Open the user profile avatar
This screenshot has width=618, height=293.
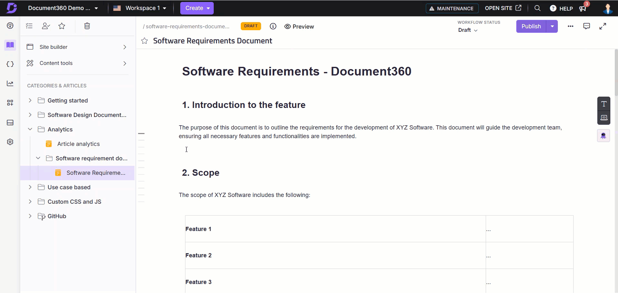(x=607, y=8)
